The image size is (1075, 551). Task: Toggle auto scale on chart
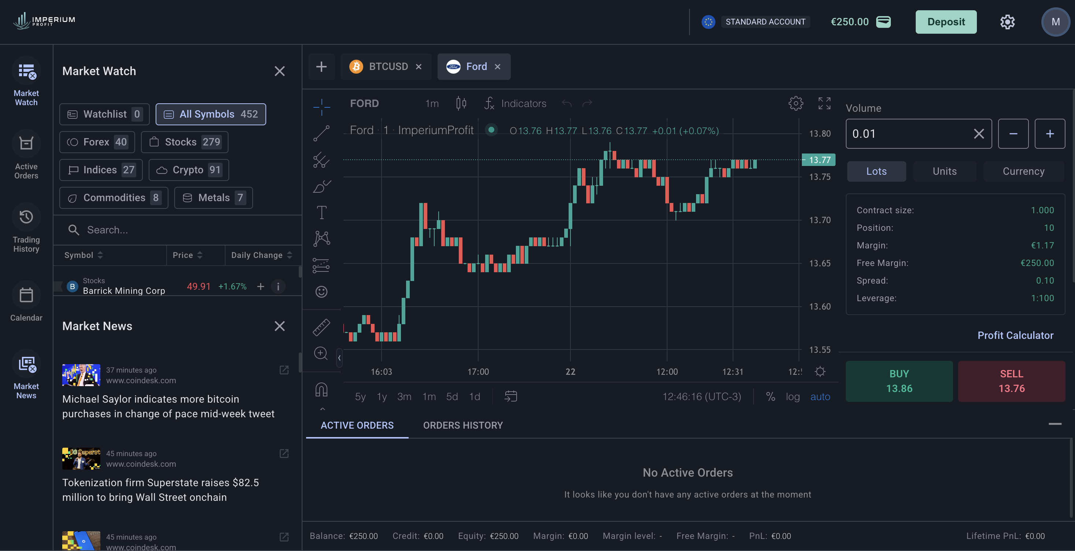[x=820, y=396]
